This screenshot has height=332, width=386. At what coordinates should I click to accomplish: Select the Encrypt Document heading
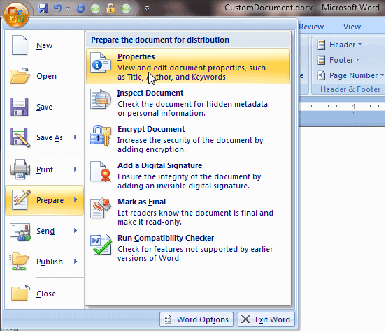(151, 129)
